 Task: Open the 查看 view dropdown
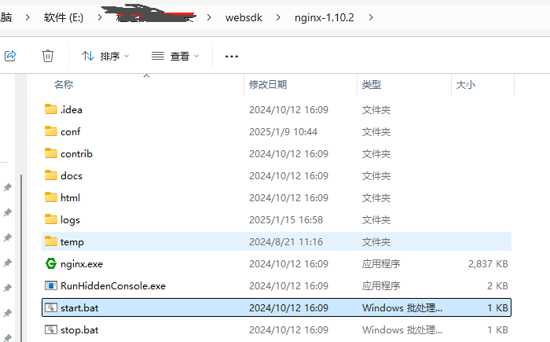[175, 56]
